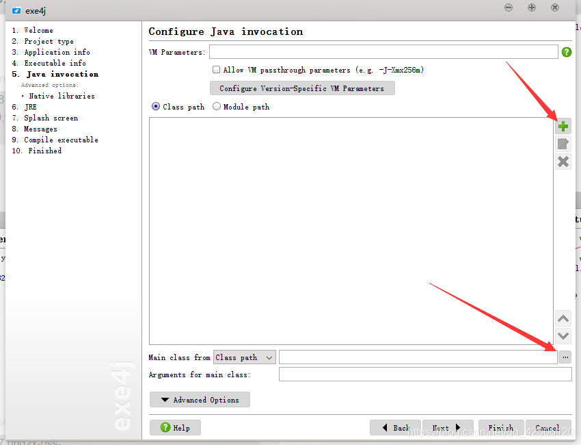The width and height of the screenshot is (581, 445).
Task: Click Configure Version-Specific VM Parameters button
Action: 302,88
